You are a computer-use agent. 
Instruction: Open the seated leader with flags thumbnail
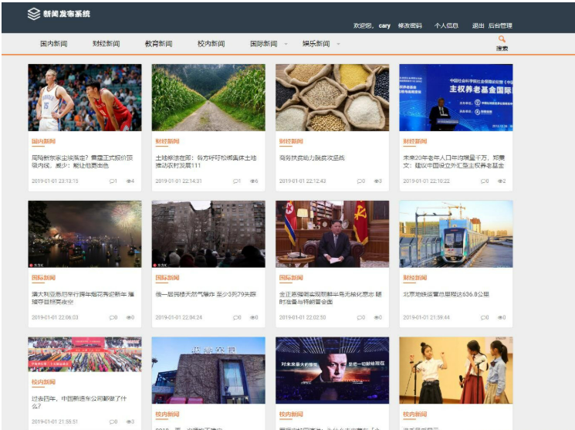(332, 234)
